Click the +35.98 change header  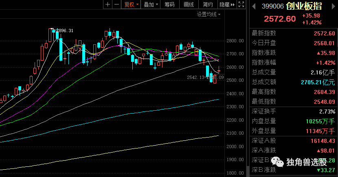(x=311, y=15)
